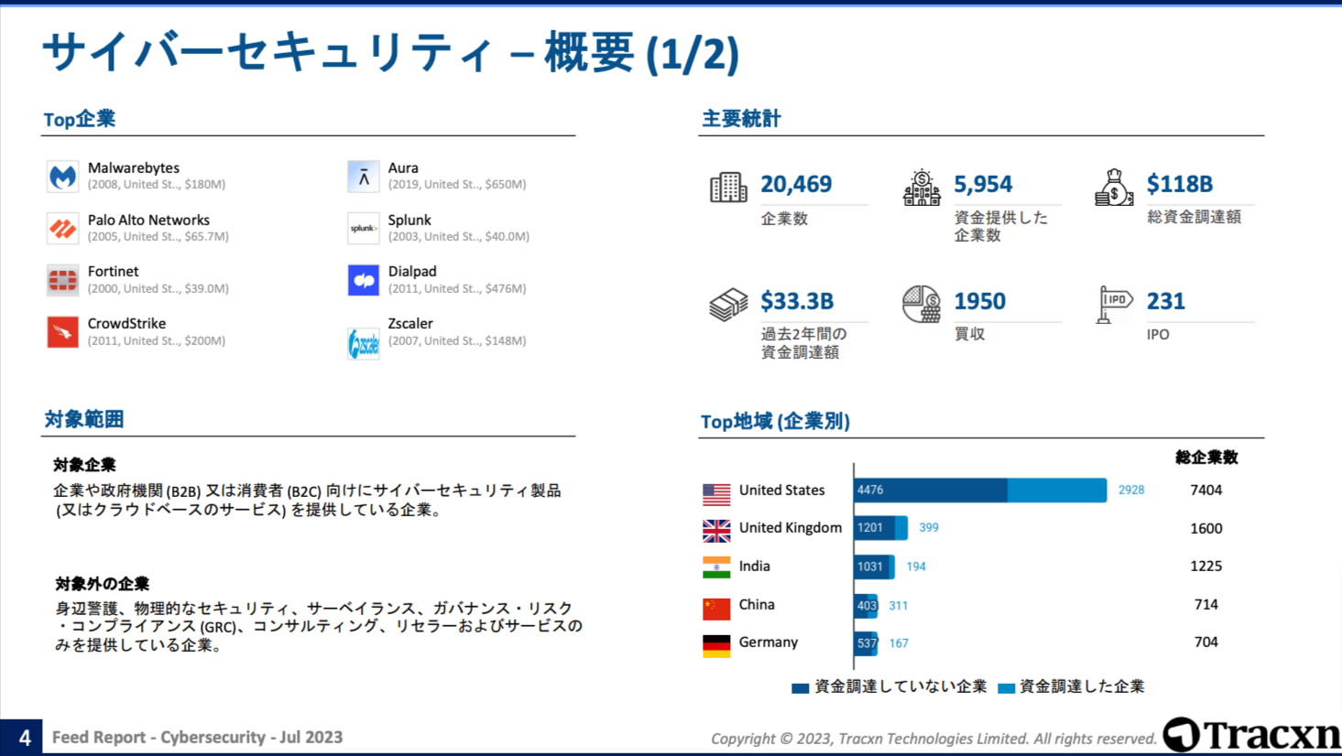1342x756 pixels.
Task: Click the IPO signpost icon
Action: coord(1115,304)
